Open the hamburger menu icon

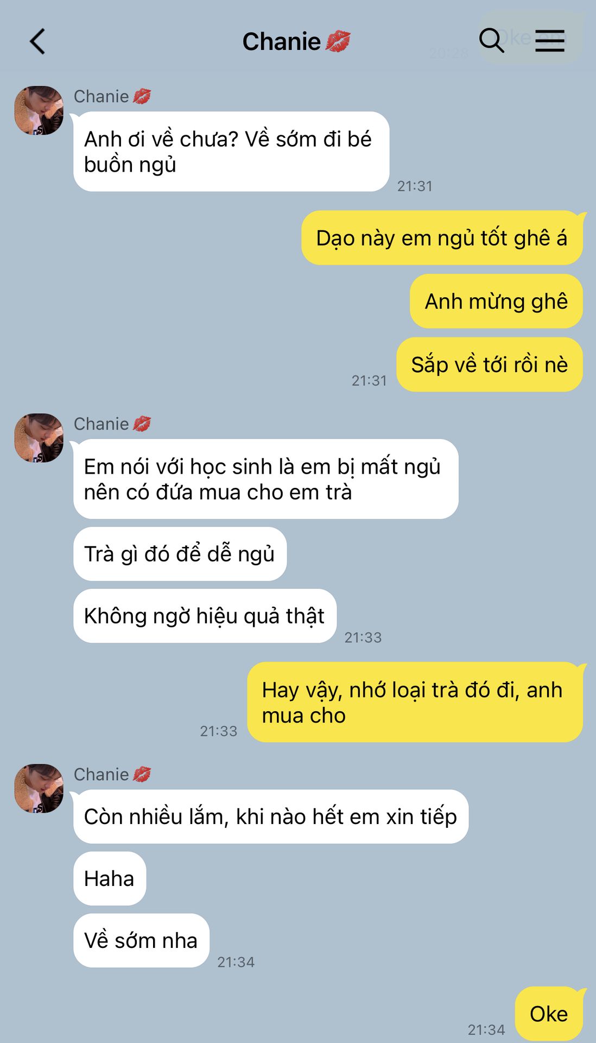pos(550,41)
